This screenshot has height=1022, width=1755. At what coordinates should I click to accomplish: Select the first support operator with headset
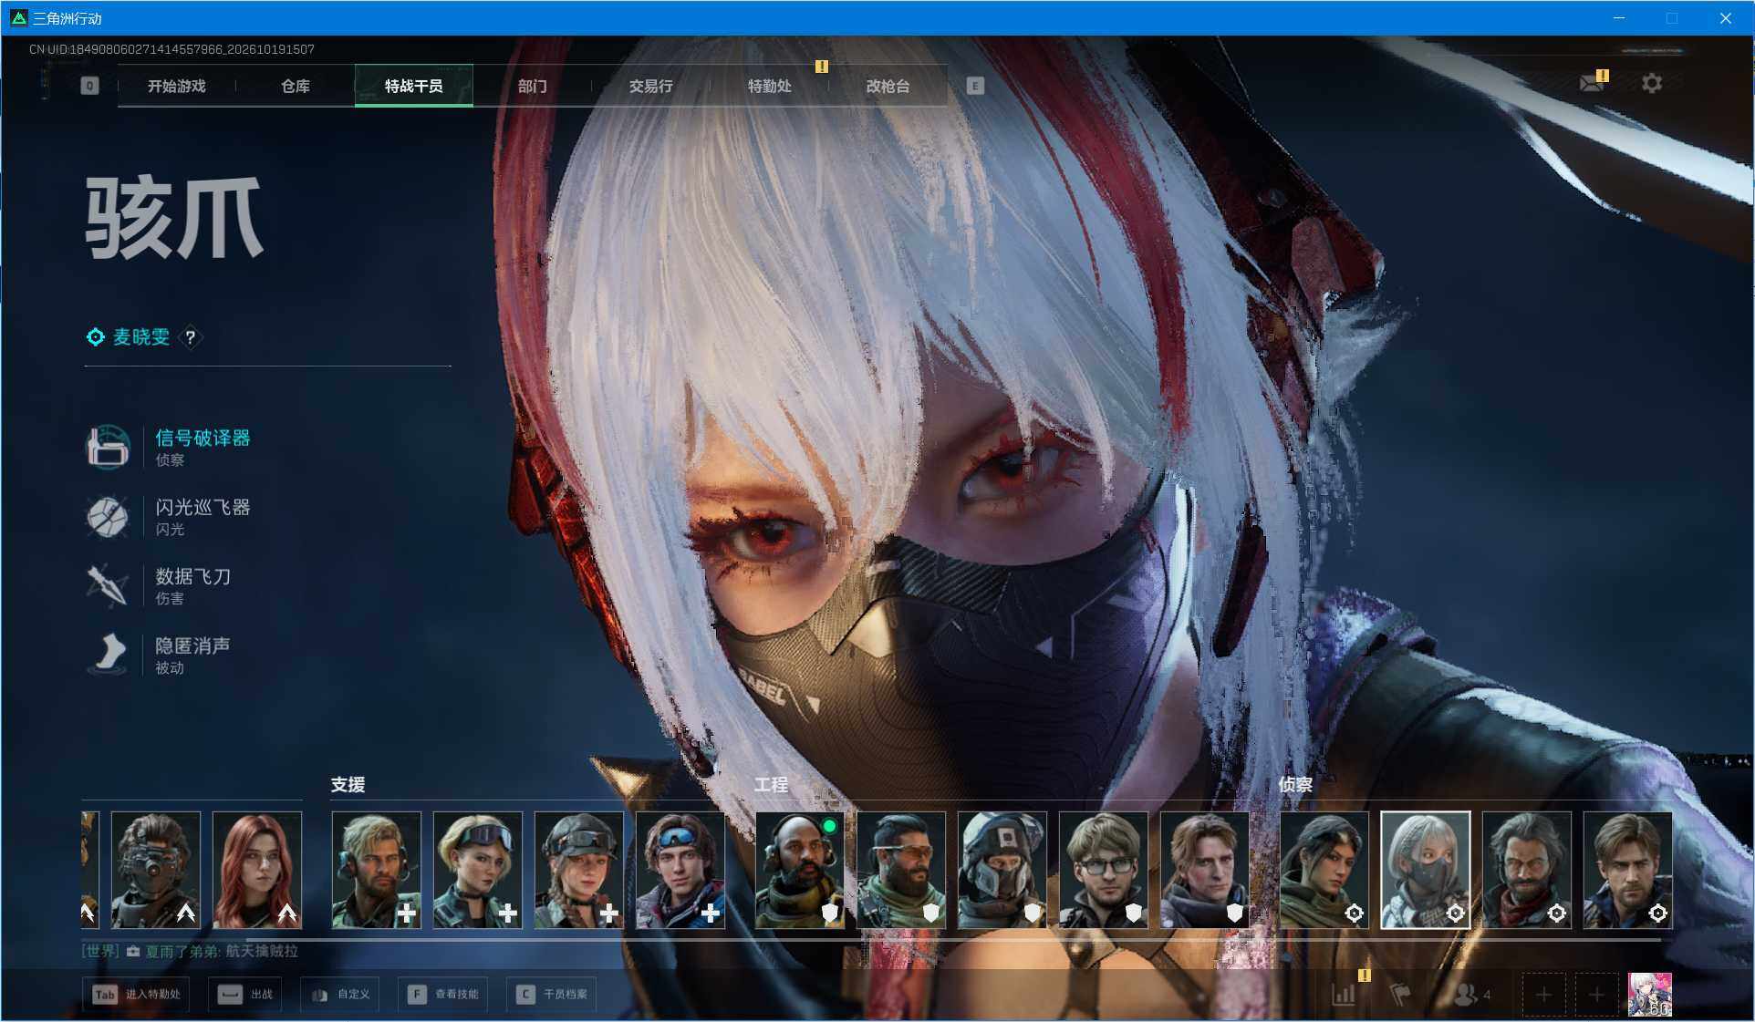pyautogui.click(x=377, y=870)
